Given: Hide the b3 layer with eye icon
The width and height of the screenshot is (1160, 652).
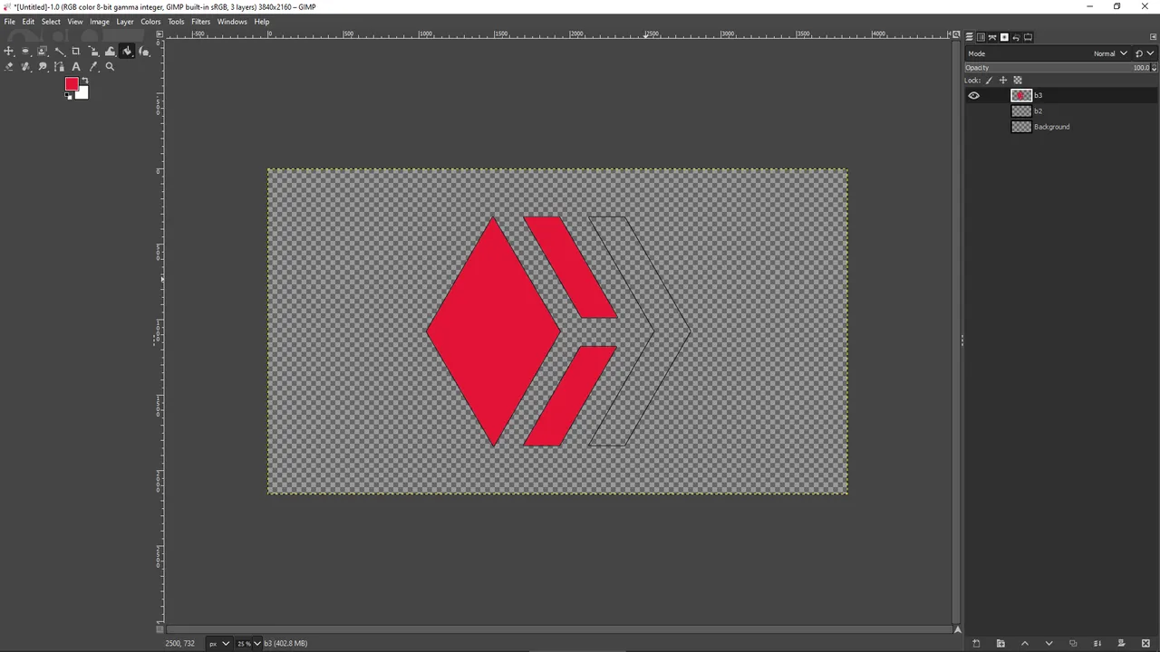Looking at the screenshot, I should (973, 95).
